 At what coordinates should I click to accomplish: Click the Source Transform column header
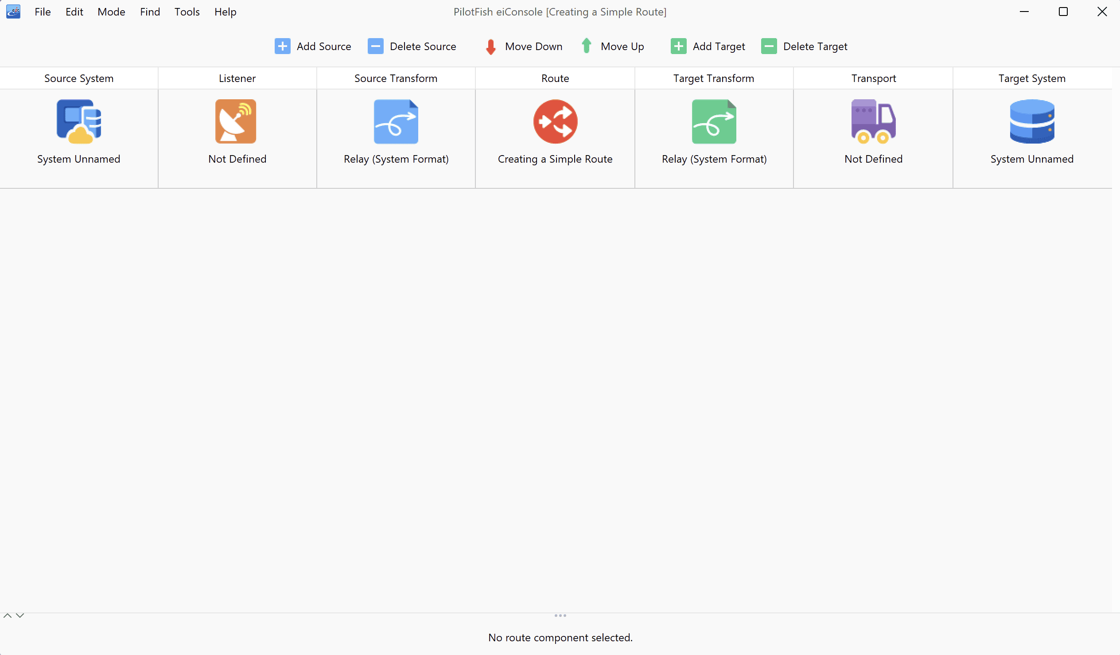pos(396,78)
